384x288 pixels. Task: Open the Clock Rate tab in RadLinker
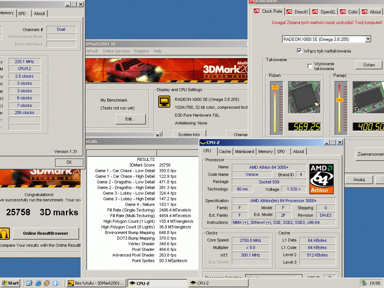[268, 11]
